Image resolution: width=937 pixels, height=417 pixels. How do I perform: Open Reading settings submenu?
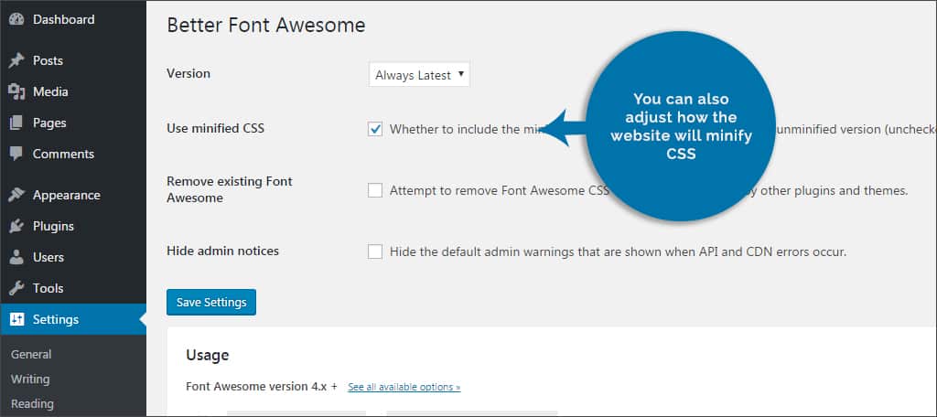pos(32,404)
